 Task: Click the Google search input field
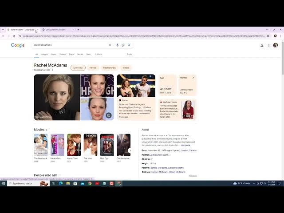pyautogui.click(x=71, y=45)
